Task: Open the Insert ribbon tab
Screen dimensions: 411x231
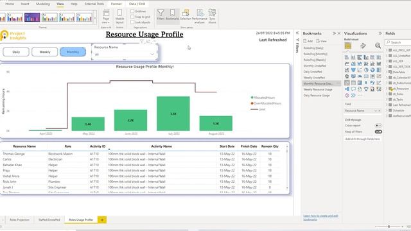Action: pyautogui.click(x=25, y=4)
